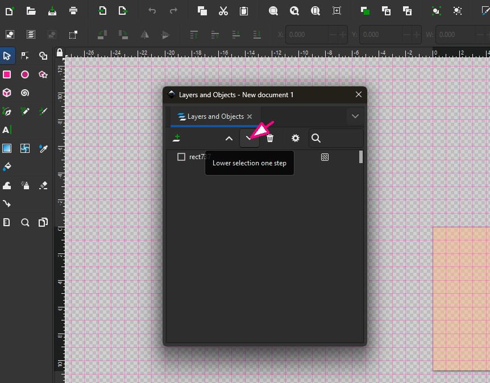Save the current document
The width and height of the screenshot is (490, 383).
52,11
